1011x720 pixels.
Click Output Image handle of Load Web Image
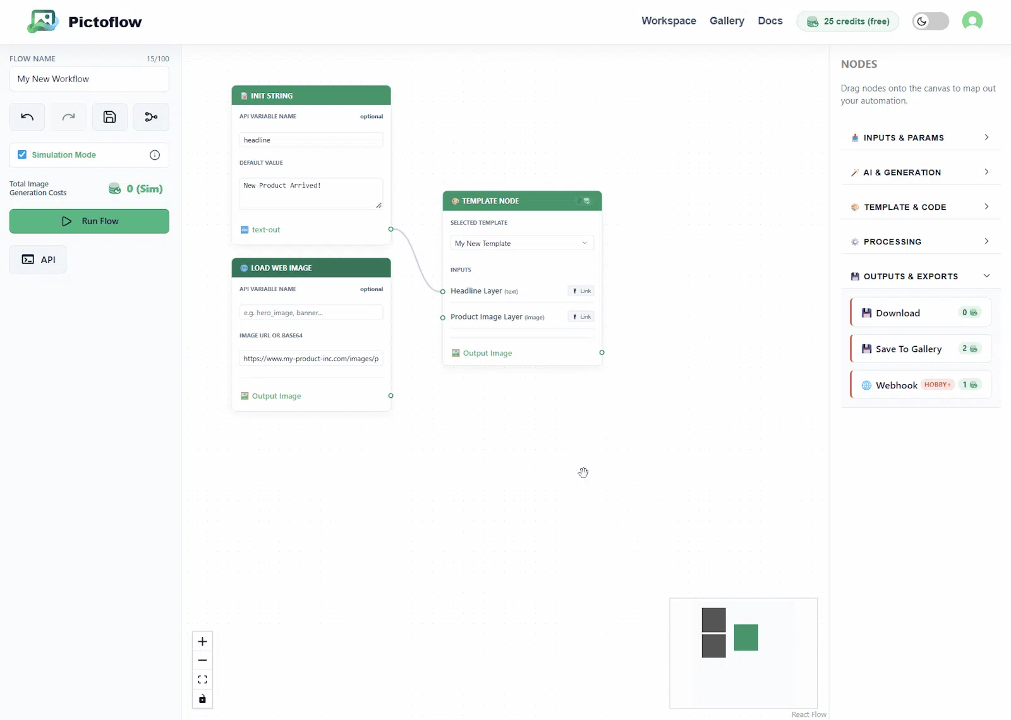pyautogui.click(x=390, y=395)
